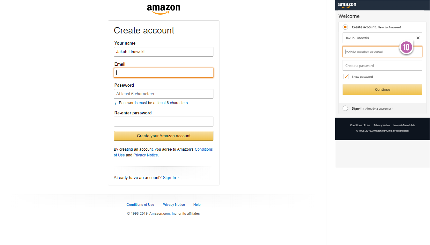
Task: Select the Sign-In radio option
Action: click(x=345, y=108)
